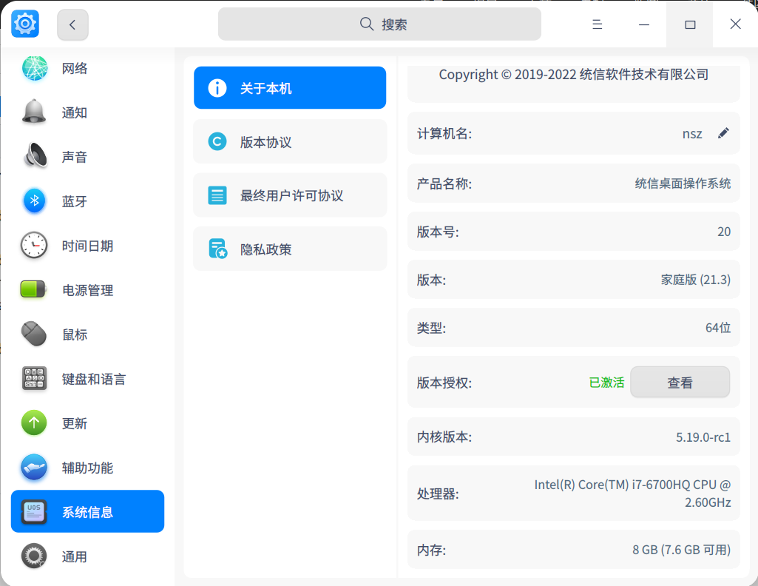758x586 pixels.
Task: Open accessibility (辅助功能) settings
Action: pyautogui.click(x=87, y=468)
